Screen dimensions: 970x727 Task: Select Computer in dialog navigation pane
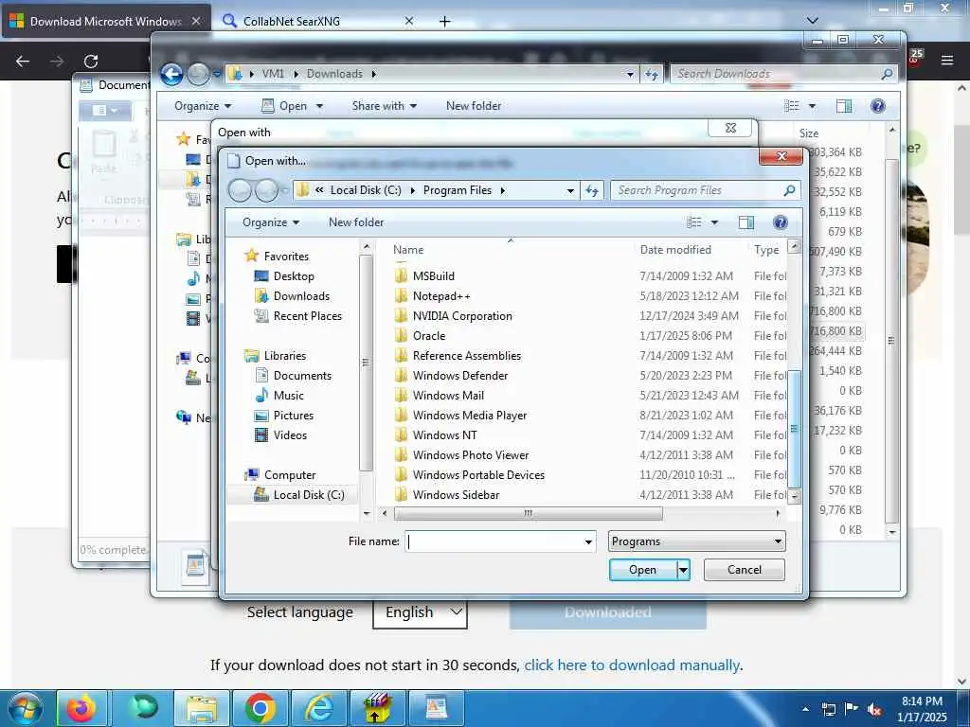point(290,475)
